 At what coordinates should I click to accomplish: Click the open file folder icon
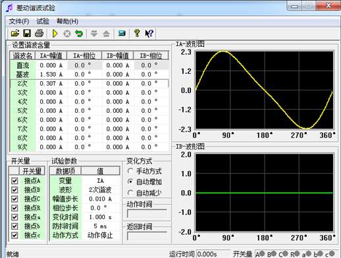15,34
